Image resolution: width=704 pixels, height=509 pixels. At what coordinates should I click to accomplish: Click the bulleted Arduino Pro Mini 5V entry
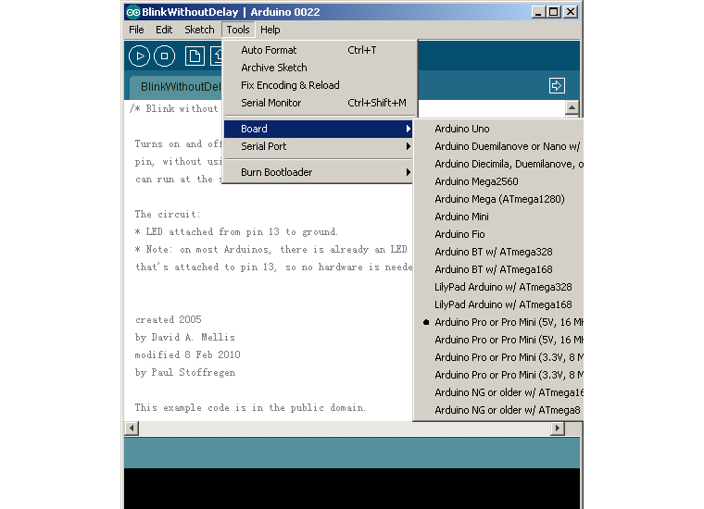[499, 322]
